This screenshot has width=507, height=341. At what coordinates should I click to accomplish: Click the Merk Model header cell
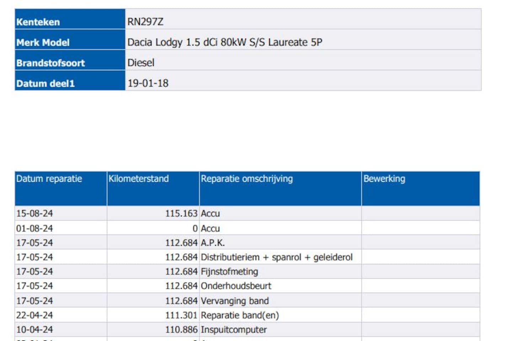click(x=70, y=39)
